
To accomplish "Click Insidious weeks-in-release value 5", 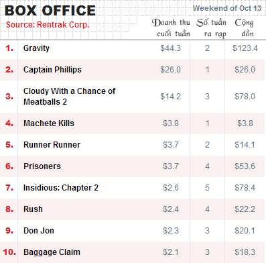I will click(x=208, y=188).
